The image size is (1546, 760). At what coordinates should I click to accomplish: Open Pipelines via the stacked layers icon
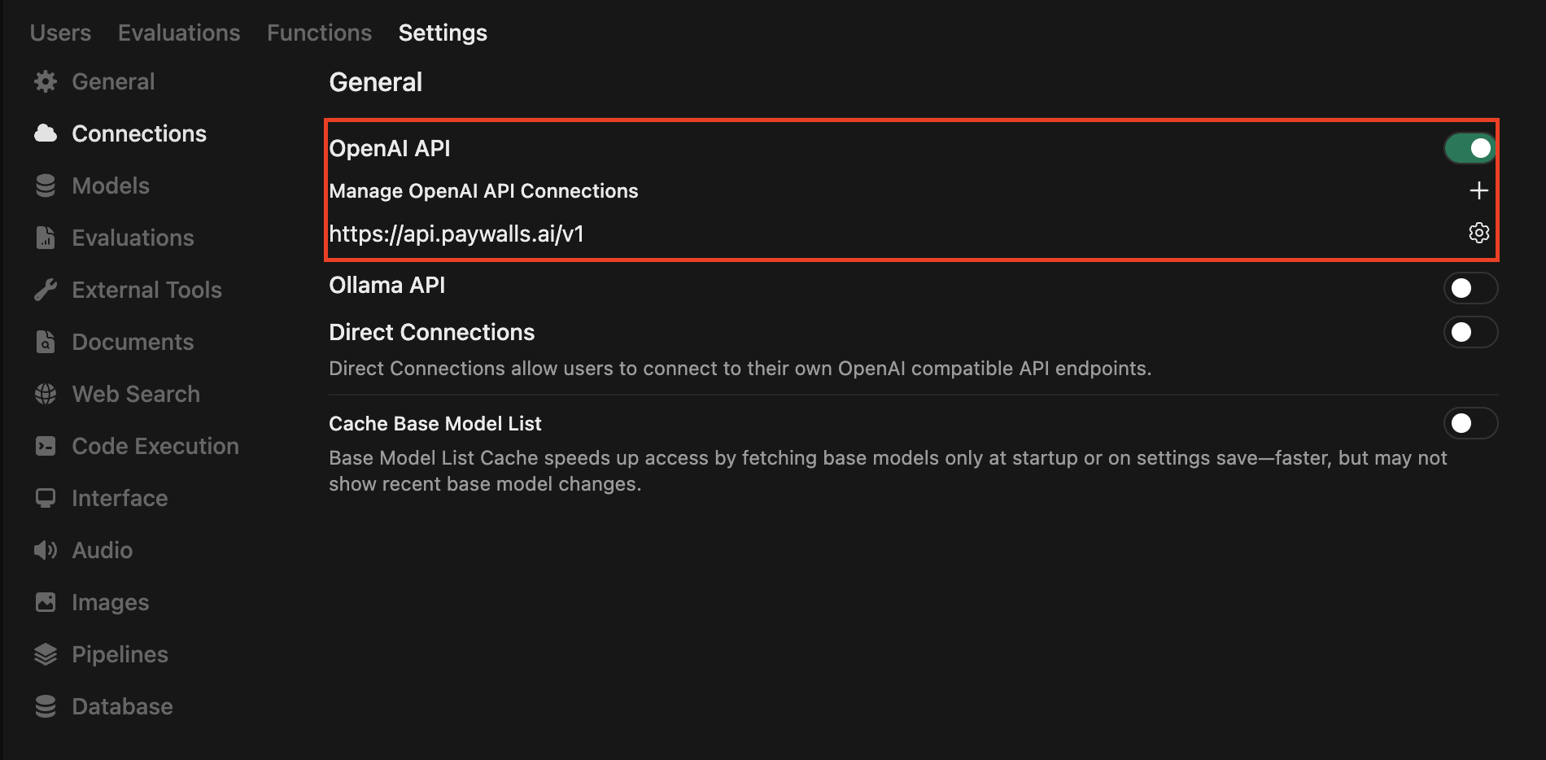pos(45,653)
